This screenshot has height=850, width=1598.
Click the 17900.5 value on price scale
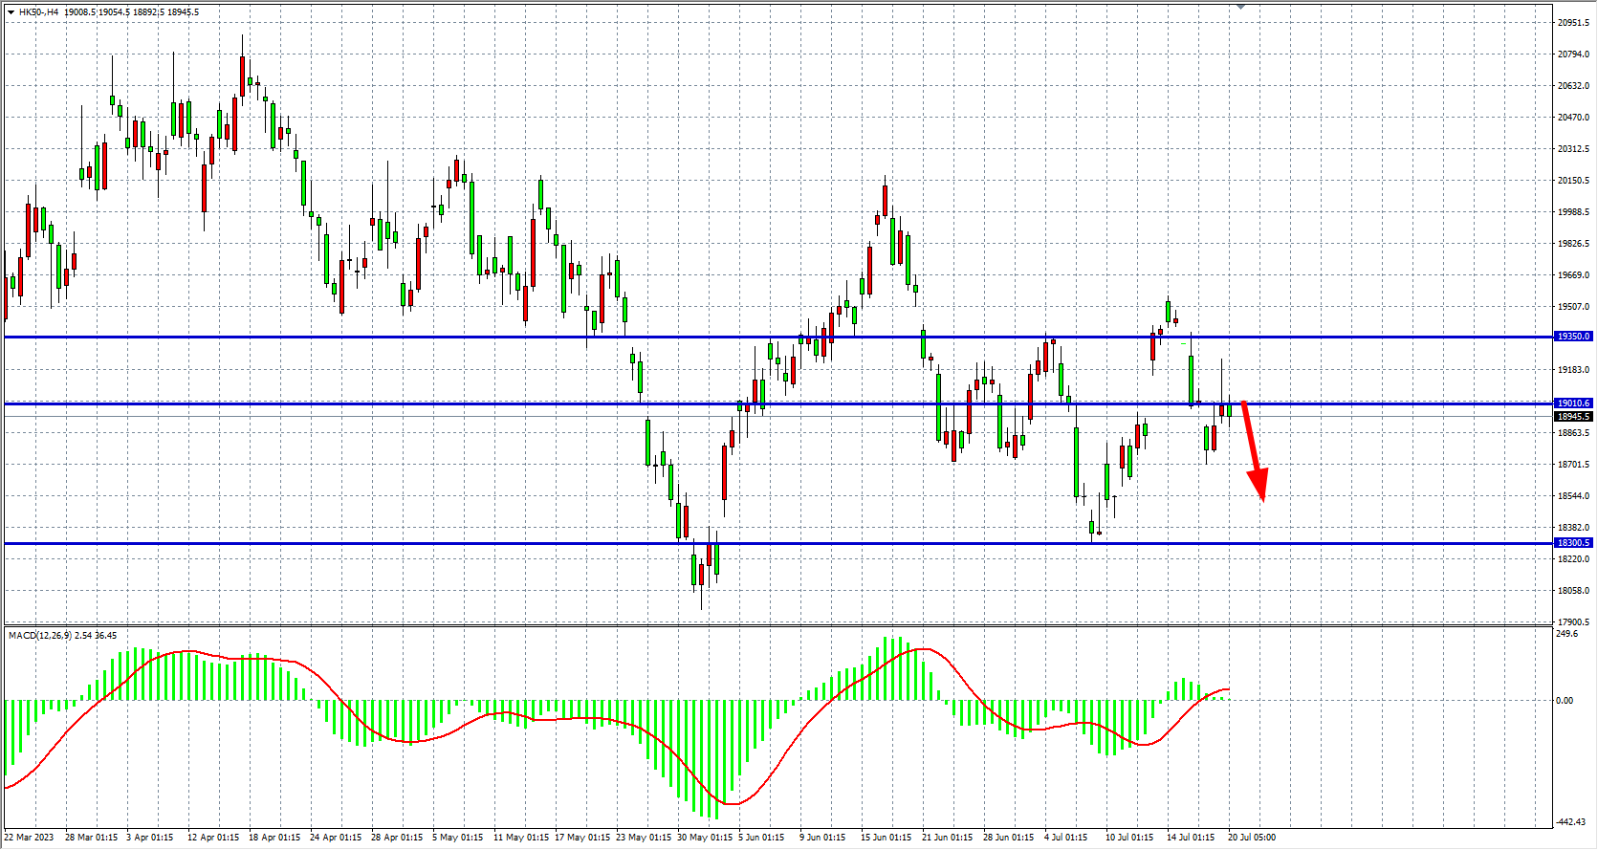[x=1573, y=622]
